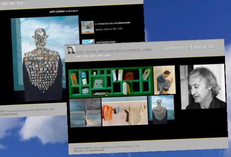Click Targa d'argento ARTE MONDADORI text in back page
This screenshot has width=231, height=157.
point(30,110)
